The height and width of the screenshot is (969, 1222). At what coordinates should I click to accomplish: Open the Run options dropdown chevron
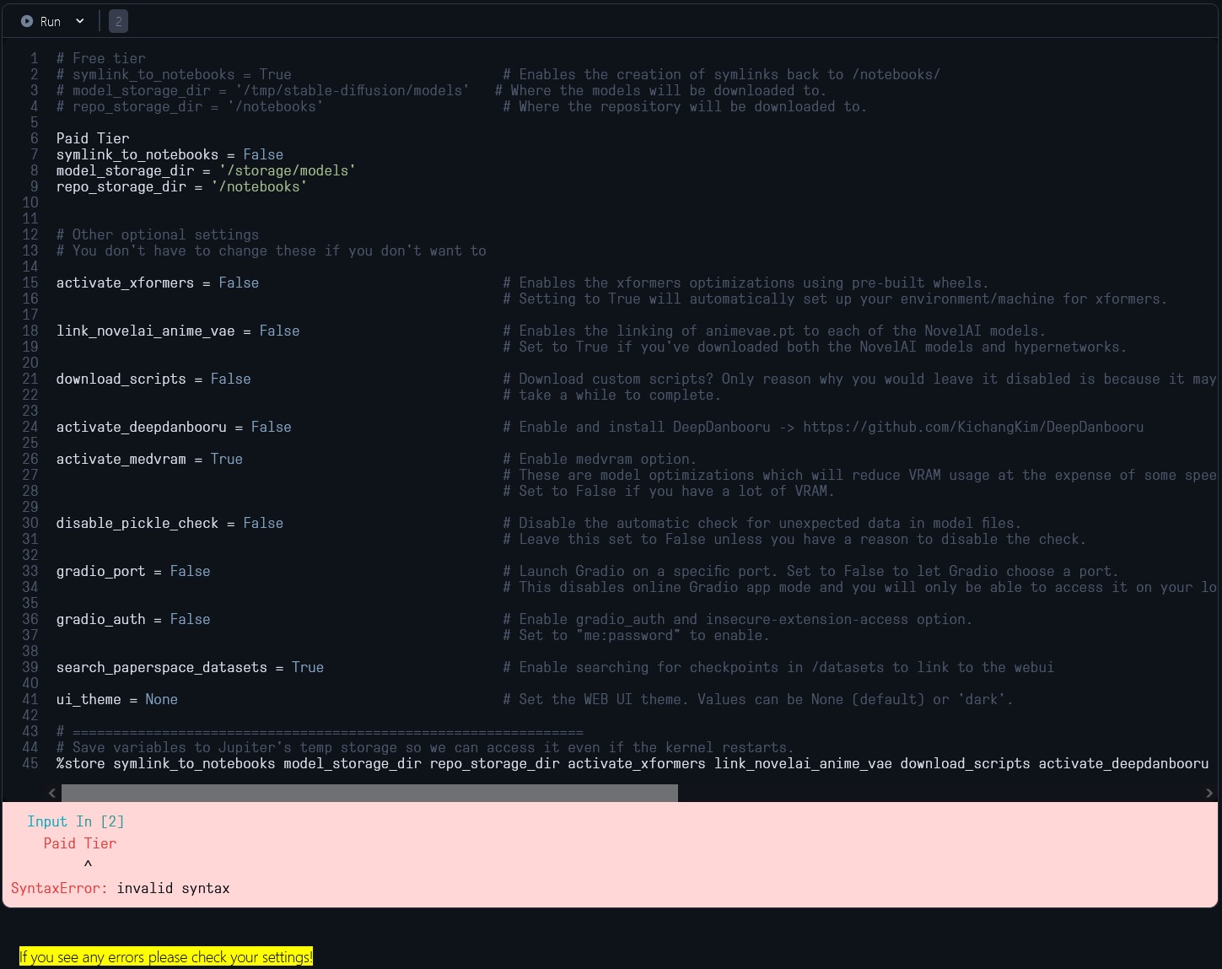[80, 21]
